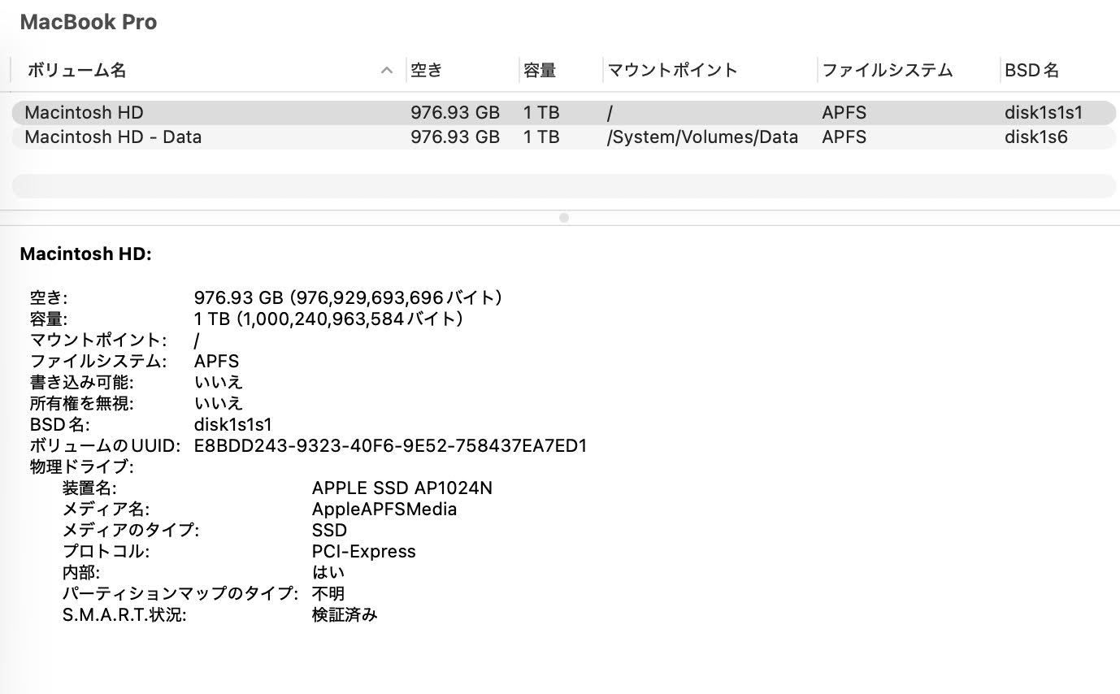The height and width of the screenshot is (694, 1120).
Task: Click the MacBook Pro title heading
Action: click(89, 22)
